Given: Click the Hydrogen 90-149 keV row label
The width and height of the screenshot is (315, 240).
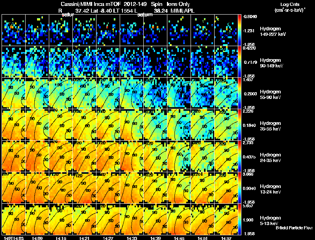Looking at the screenshot, I should [271, 63].
